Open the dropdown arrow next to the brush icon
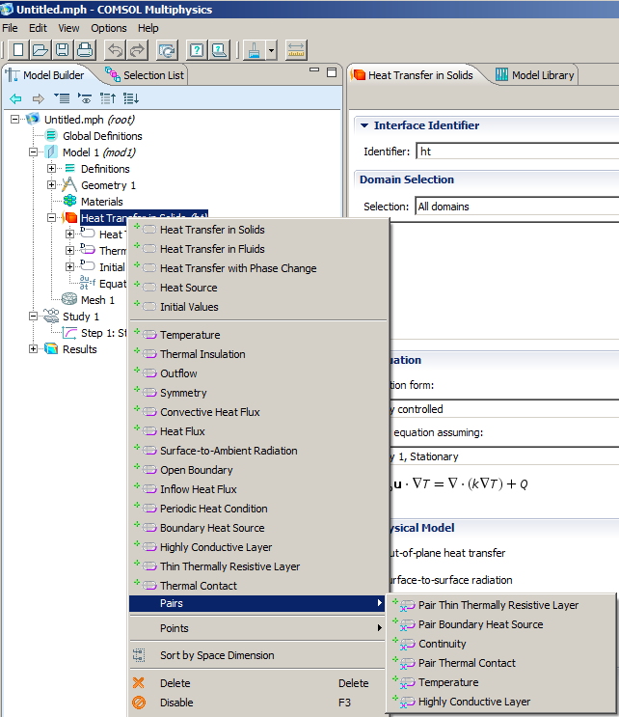619x717 pixels. click(272, 49)
